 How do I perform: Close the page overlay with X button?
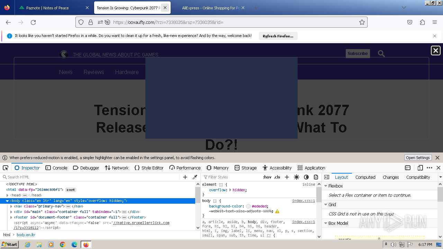click(436, 50)
